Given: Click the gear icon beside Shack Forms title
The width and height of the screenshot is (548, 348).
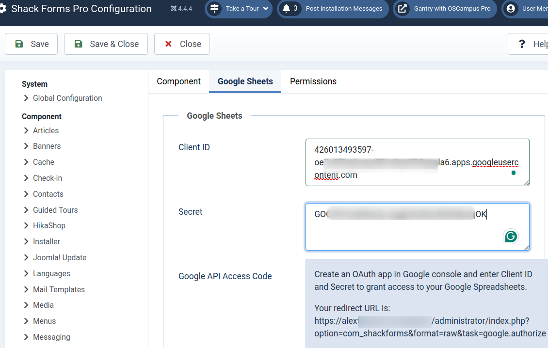Looking at the screenshot, I should click(3, 9).
